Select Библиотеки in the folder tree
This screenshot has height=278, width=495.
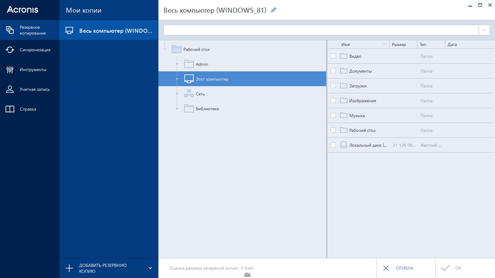point(207,109)
